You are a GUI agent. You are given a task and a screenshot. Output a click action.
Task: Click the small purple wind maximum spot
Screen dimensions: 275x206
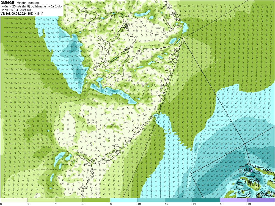[252, 171]
